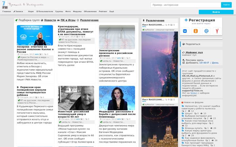Open Пользователи in the navigation bar
This screenshot has height=147, width=236.
pyautogui.click(x=45, y=11)
